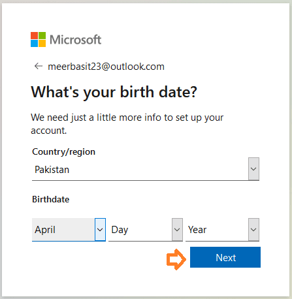Click the word "account." in the description
This screenshot has width=292, height=299.
coord(49,131)
